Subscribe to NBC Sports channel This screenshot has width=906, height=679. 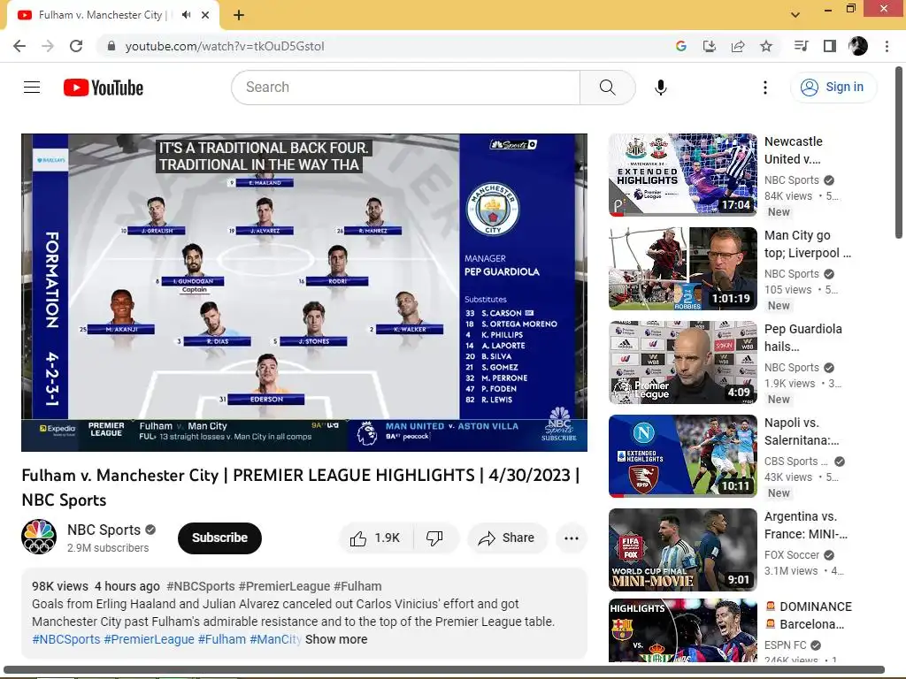click(219, 538)
